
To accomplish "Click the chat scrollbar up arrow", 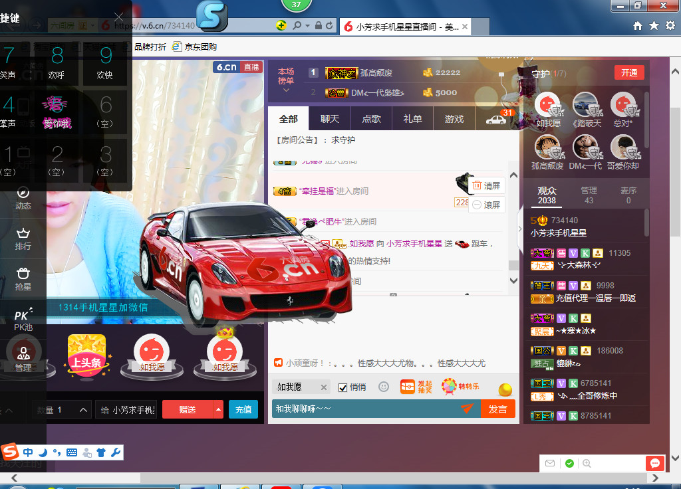I will [x=513, y=175].
